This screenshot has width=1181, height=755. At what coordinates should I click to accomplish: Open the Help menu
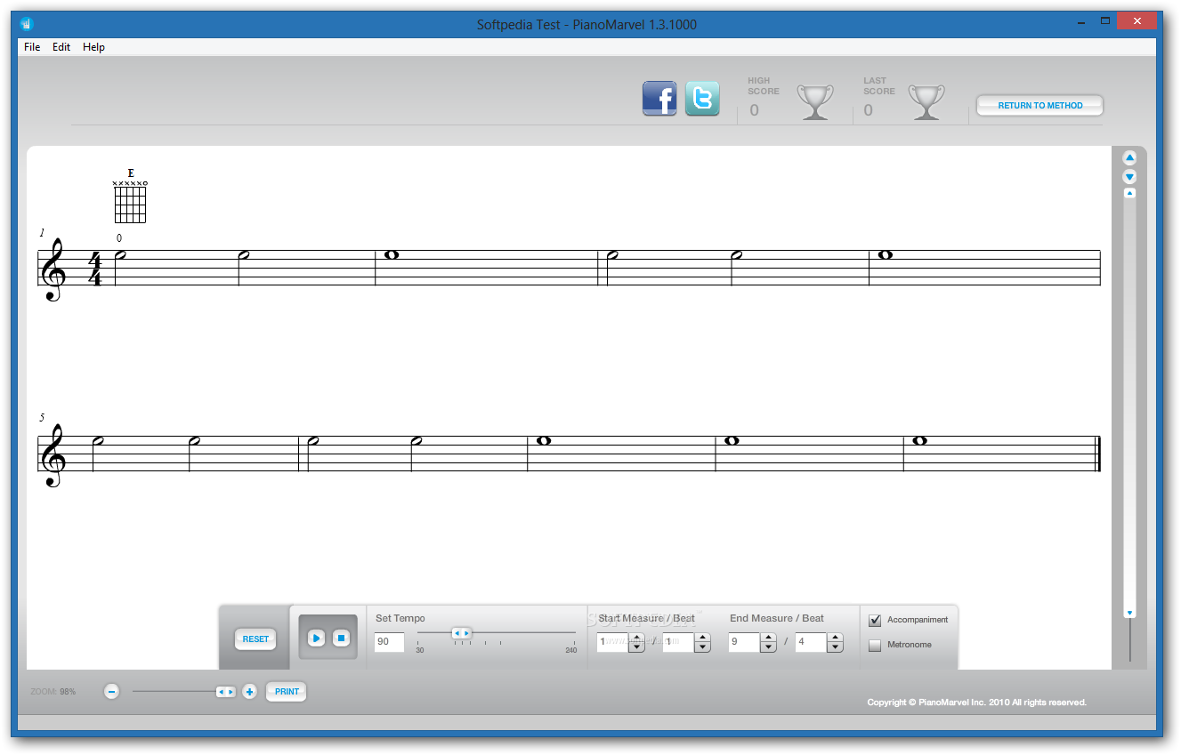[x=93, y=47]
